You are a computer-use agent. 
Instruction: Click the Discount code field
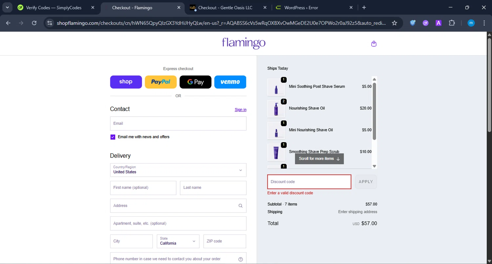[x=309, y=182]
